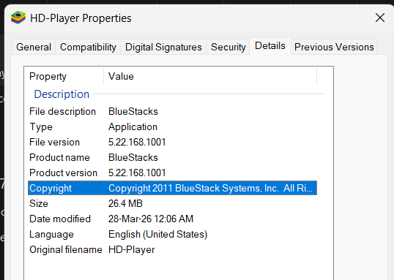Click the Value column header
This screenshot has width=394, height=280.
[x=210, y=76]
